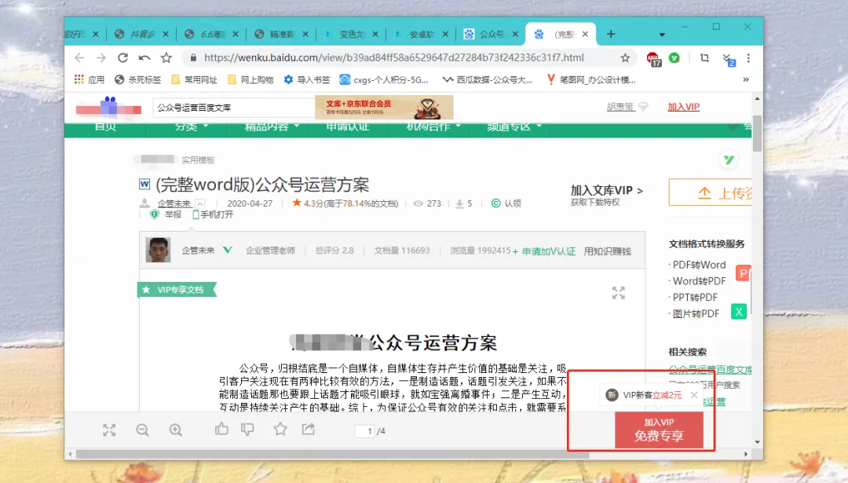
Task: Click the 文库+京东联合会员 banner
Action: point(384,107)
